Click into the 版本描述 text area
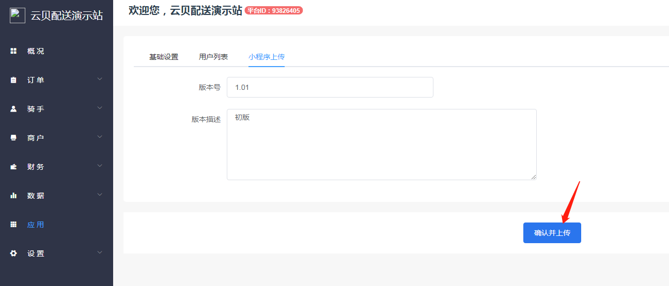The image size is (669, 286). point(382,145)
